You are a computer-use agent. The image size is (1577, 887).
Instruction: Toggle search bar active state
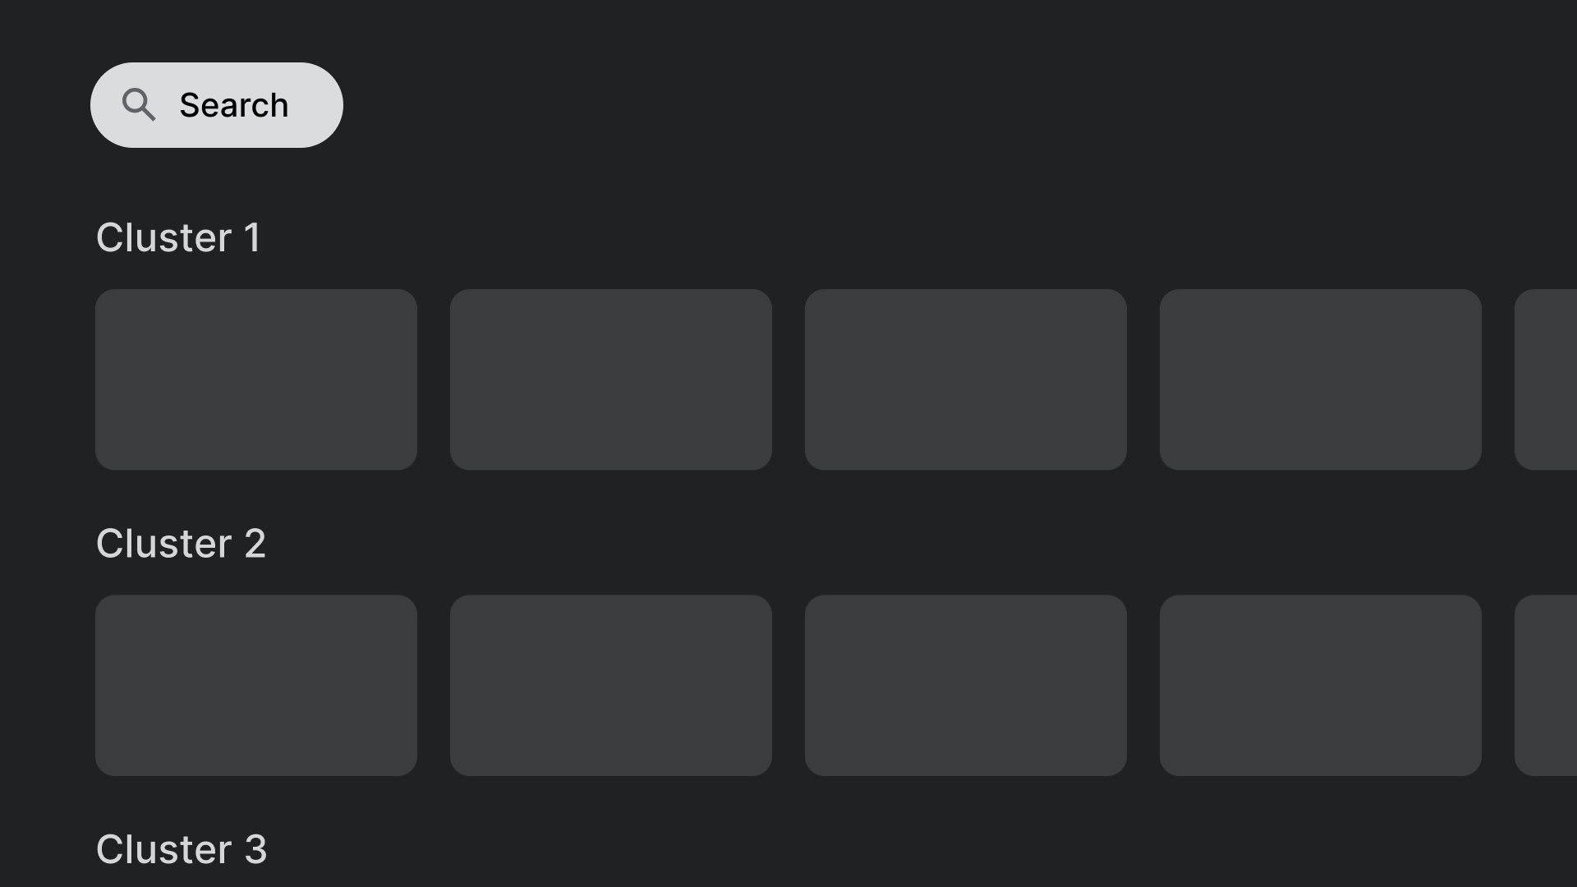tap(217, 105)
